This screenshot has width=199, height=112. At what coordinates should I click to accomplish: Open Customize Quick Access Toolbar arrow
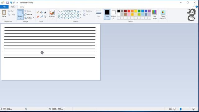[x=17, y=3]
